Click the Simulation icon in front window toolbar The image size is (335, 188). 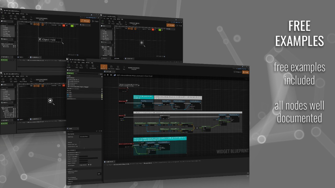pyautogui.click(x=118, y=68)
